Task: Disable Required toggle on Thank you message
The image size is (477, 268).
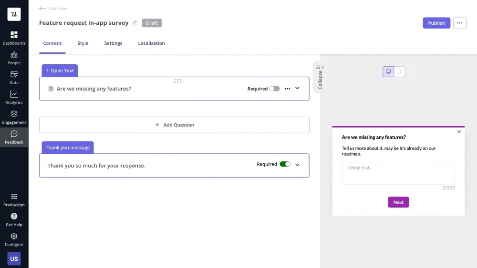Action: [x=285, y=164]
